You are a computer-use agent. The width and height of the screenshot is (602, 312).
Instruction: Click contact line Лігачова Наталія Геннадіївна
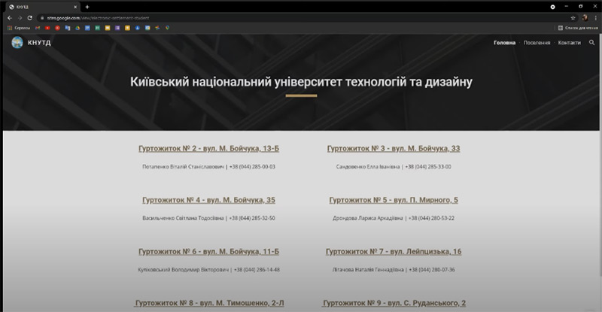[394, 269]
